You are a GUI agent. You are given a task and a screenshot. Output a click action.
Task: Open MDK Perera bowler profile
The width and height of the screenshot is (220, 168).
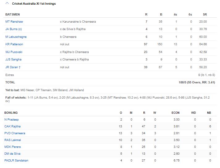point(13,147)
